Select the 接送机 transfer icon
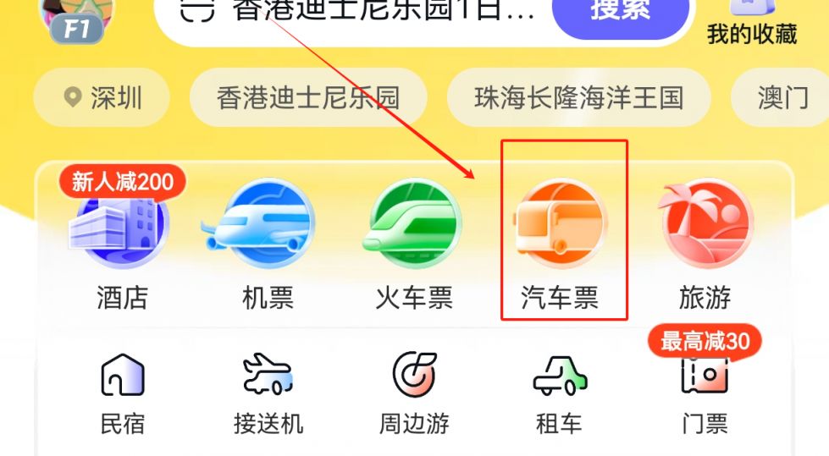This screenshot has height=456, width=829. (268, 375)
